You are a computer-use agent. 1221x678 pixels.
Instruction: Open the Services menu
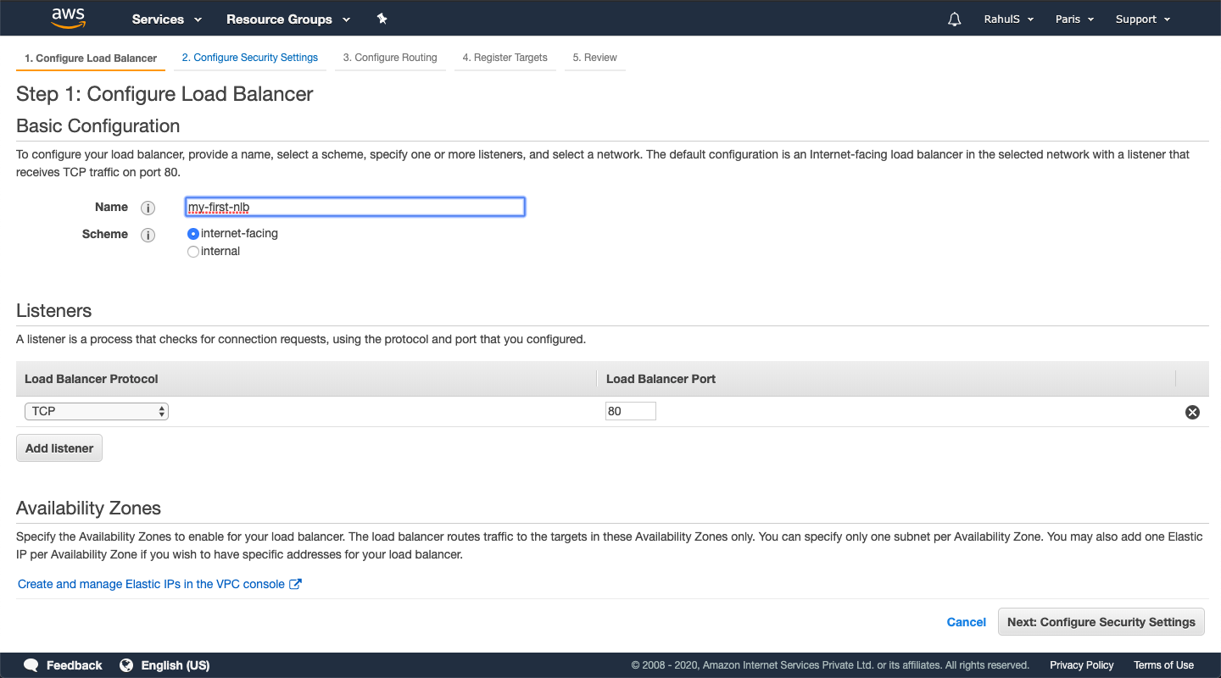[166, 19]
